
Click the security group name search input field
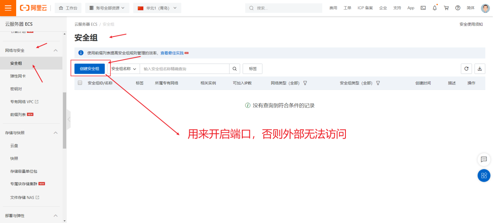click(x=185, y=69)
